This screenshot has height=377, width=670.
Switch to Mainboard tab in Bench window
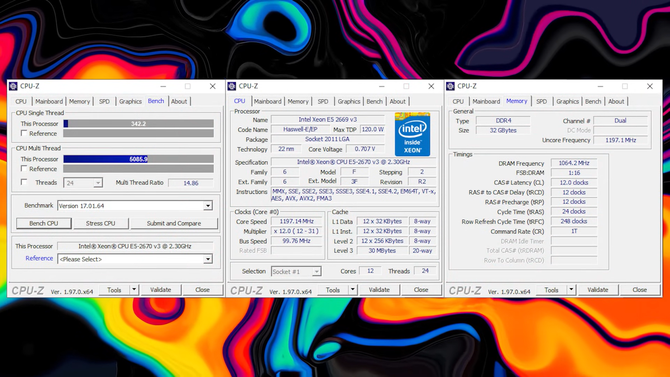coord(49,102)
